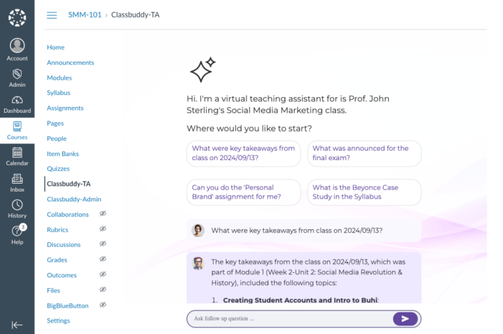Viewport: 503px width, 334px height.
Task: Choose 'What is the Beyonce Case Study' suggestion
Action: click(363, 192)
